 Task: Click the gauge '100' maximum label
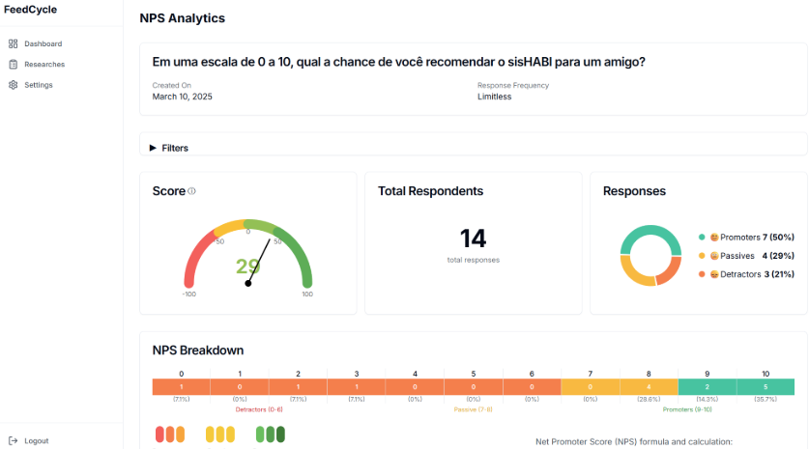(x=307, y=294)
